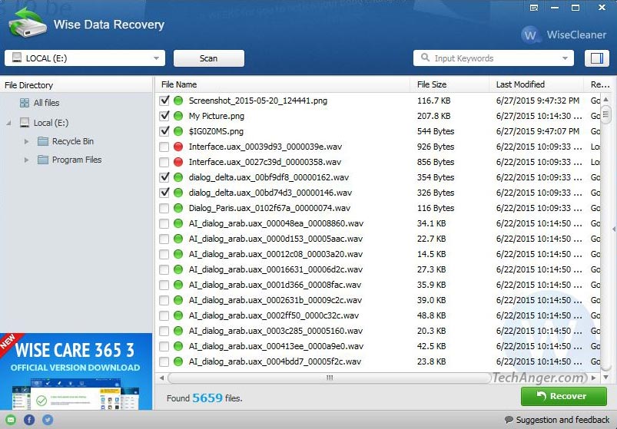Click green status dot of $IG0Z0MS.png
617x429 pixels.
[178, 131]
